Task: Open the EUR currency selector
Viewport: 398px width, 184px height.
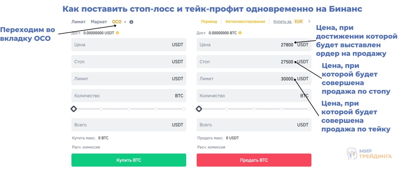Action: coord(298,21)
